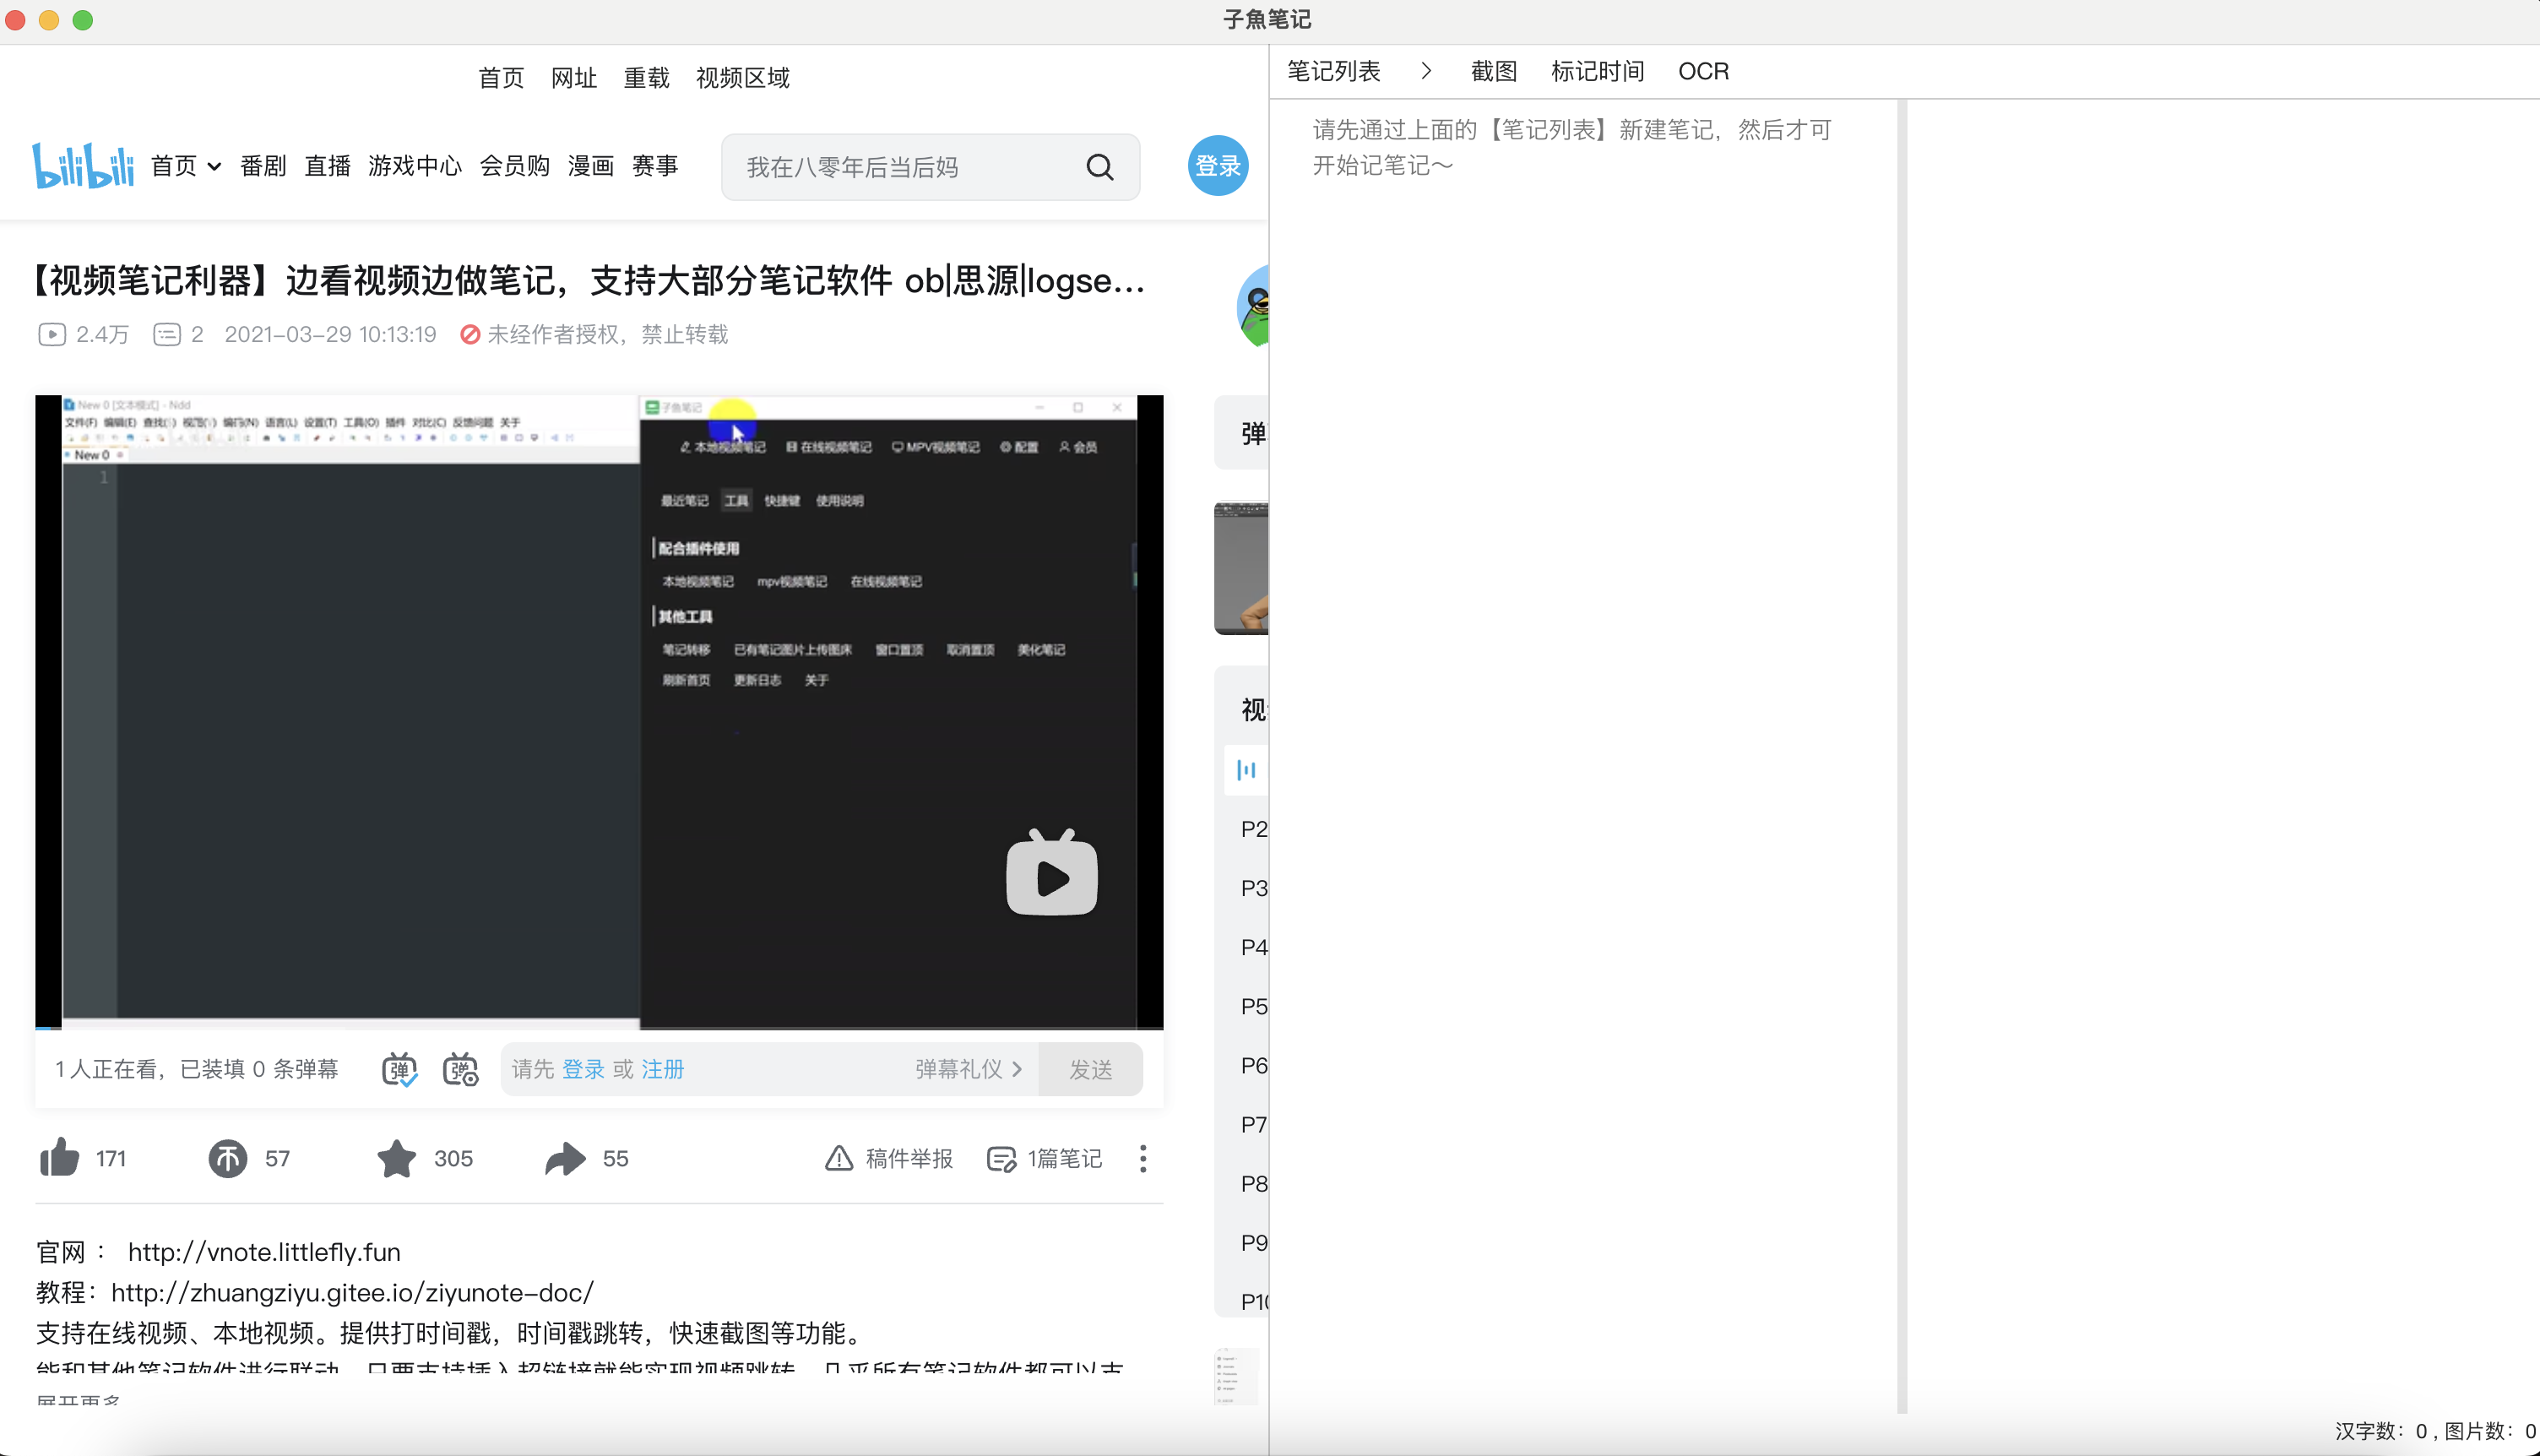Open the more options three-dot menu

(1142, 1158)
